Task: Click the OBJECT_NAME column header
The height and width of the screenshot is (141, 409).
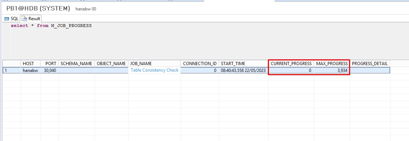Action: click(x=112, y=64)
